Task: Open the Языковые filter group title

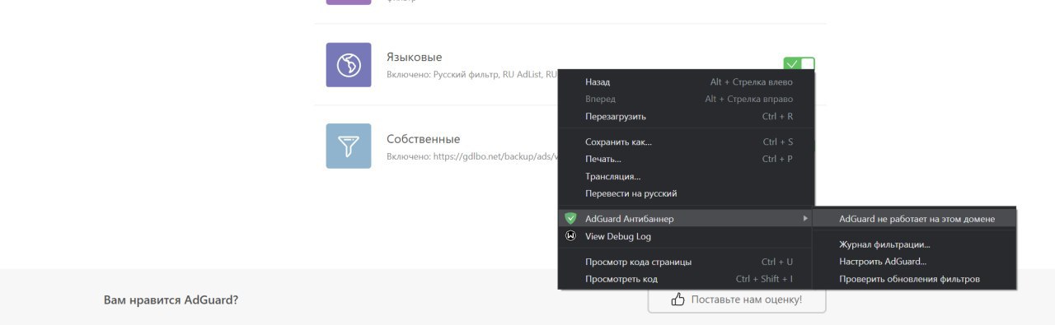Action: [x=414, y=58]
